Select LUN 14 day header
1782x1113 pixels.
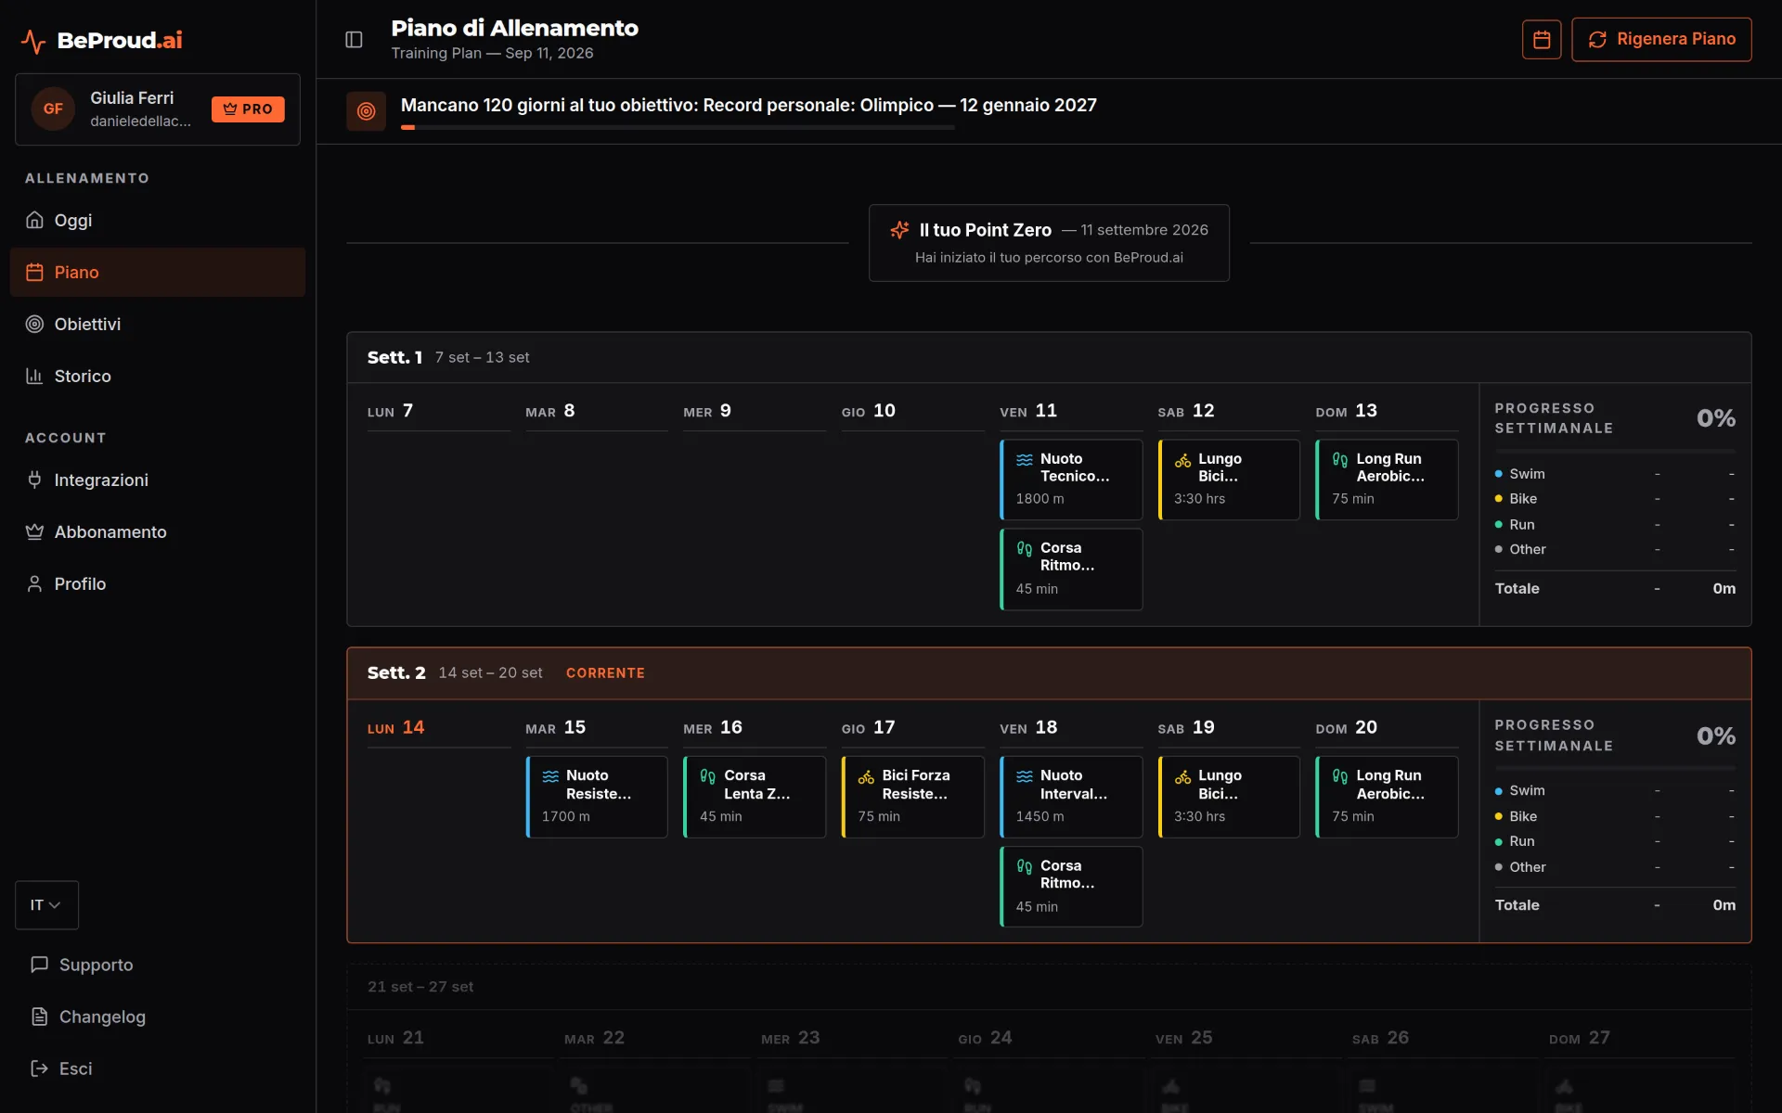coord(438,728)
